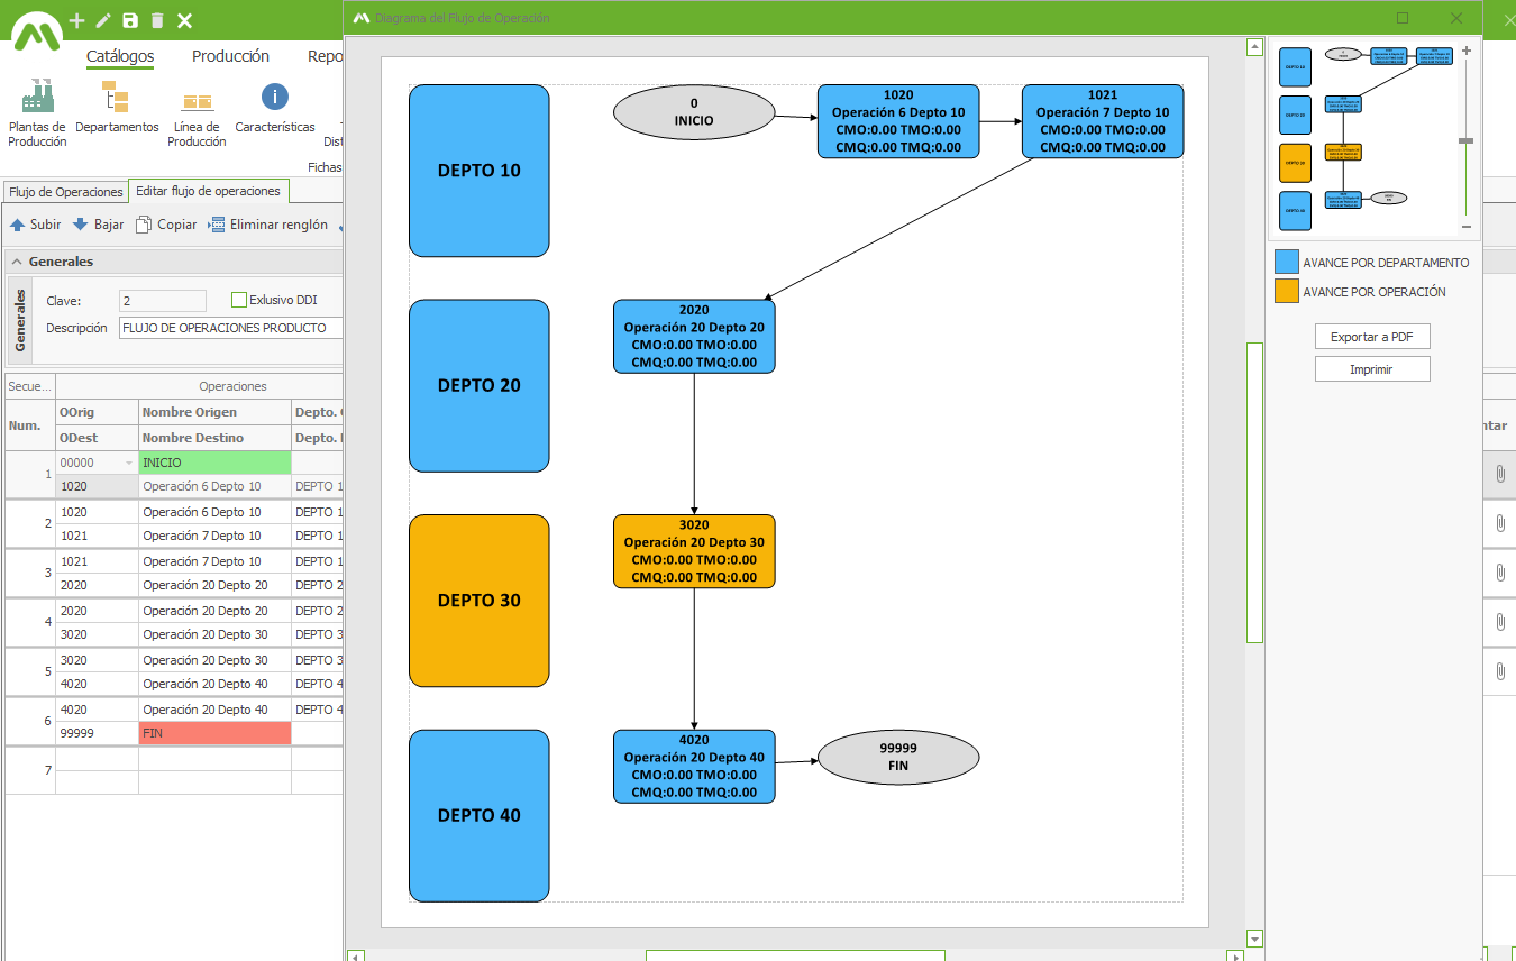Click the Características info icon
This screenshot has width=1516, height=961.
[275, 98]
